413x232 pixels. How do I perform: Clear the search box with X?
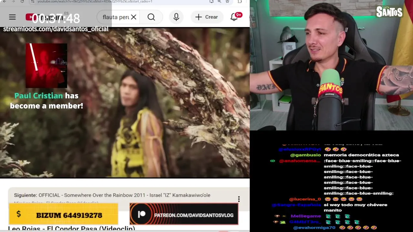pyautogui.click(x=134, y=17)
